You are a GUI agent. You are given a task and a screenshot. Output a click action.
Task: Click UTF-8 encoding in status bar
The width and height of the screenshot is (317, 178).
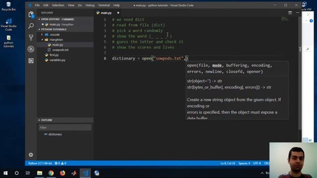point(257,163)
